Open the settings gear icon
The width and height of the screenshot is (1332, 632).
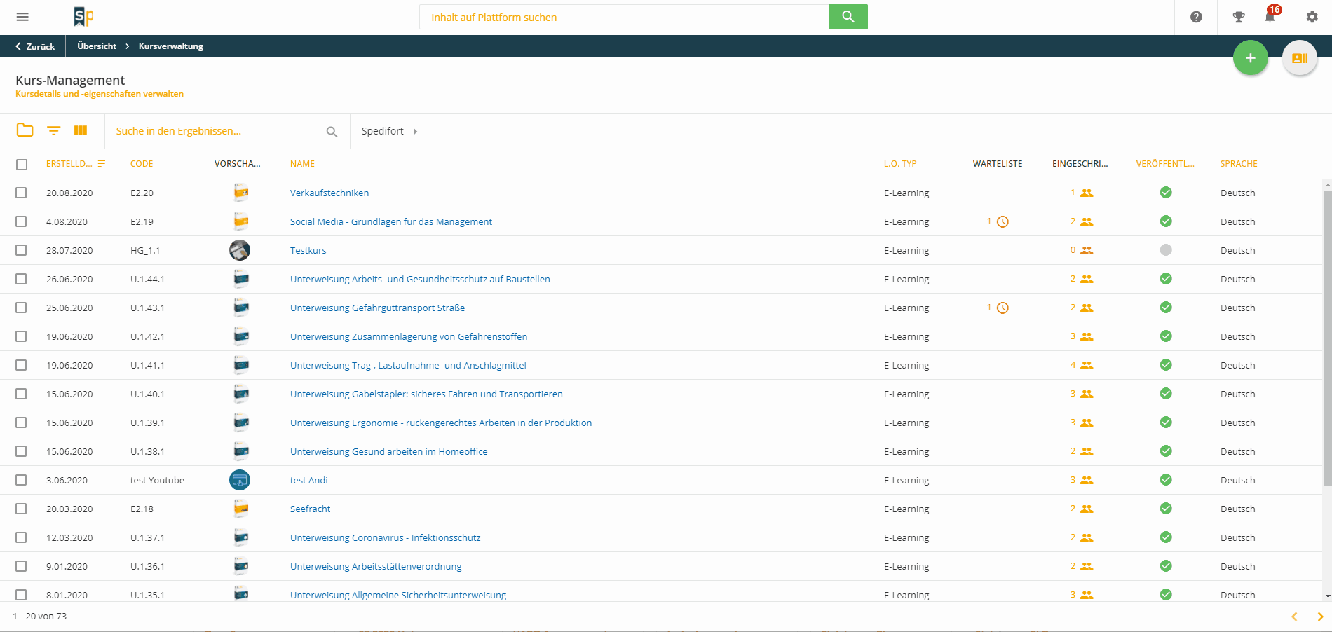(x=1312, y=17)
